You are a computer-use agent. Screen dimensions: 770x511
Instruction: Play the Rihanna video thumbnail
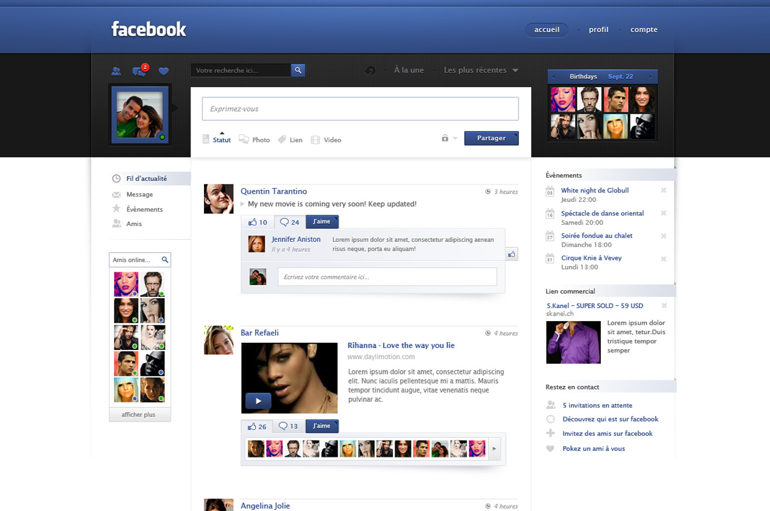258,400
